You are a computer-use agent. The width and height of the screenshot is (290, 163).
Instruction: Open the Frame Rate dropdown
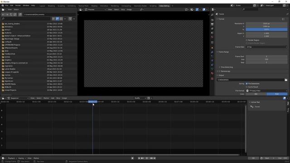coord(266,47)
